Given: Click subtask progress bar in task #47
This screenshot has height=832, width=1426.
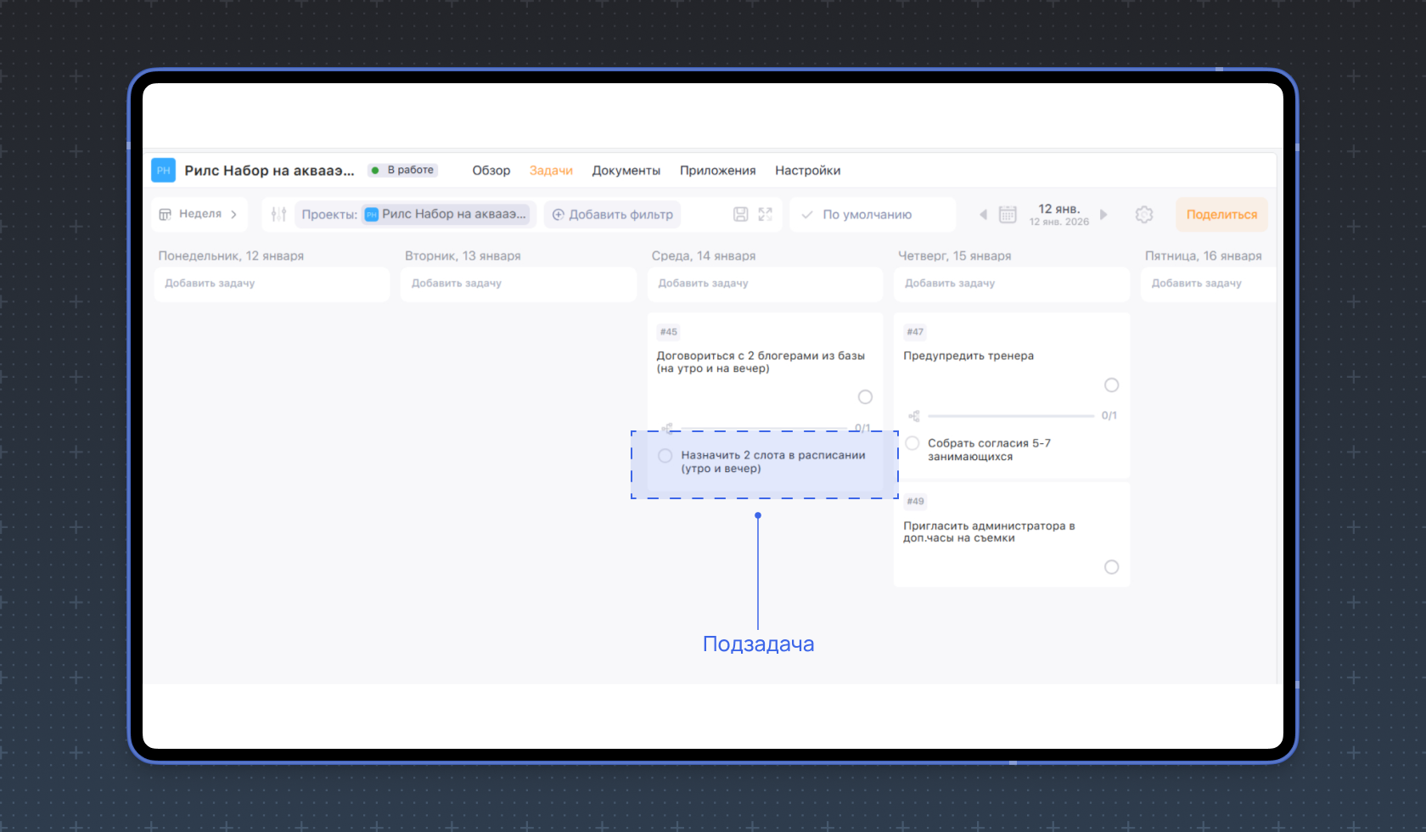Looking at the screenshot, I should 1010,416.
